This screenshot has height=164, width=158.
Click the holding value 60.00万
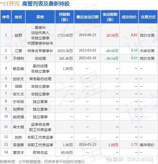coord(67,152)
